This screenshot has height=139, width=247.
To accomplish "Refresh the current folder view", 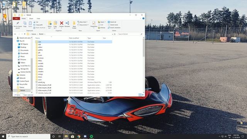I will [115, 34].
